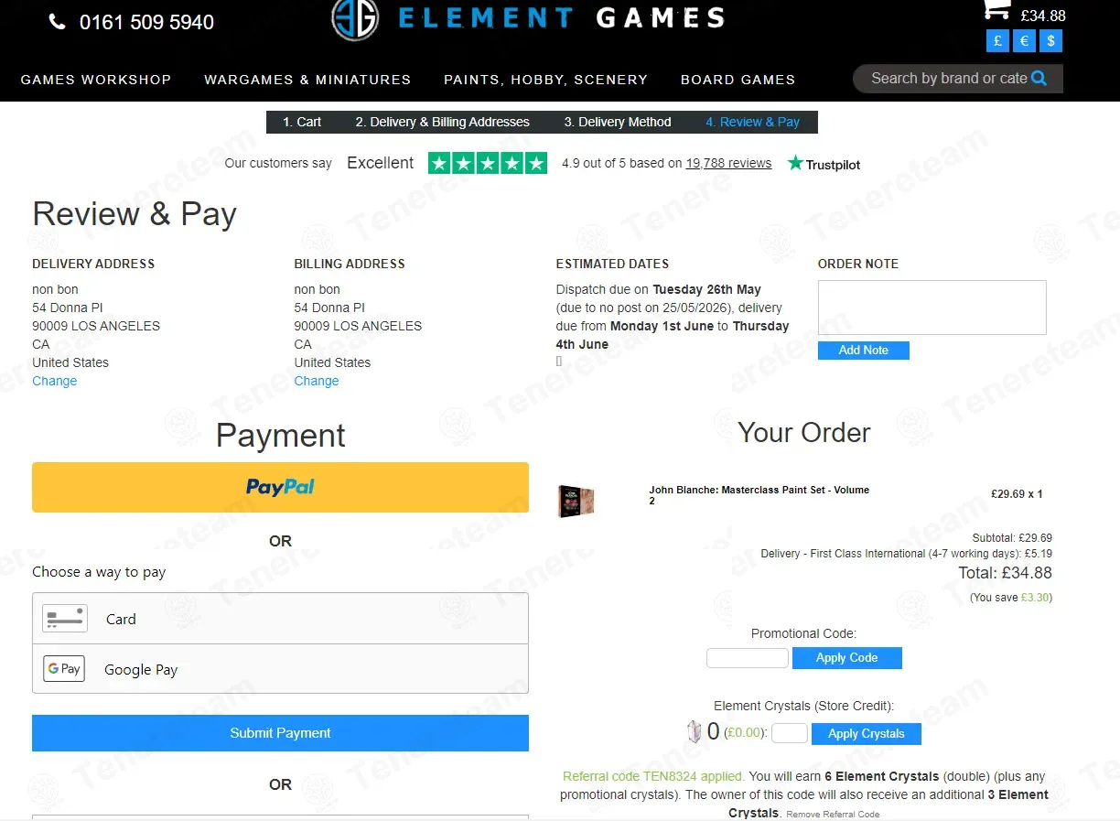Click the Trustpilot logo
Viewport: 1120px width, 821px height.
pyautogui.click(x=824, y=164)
